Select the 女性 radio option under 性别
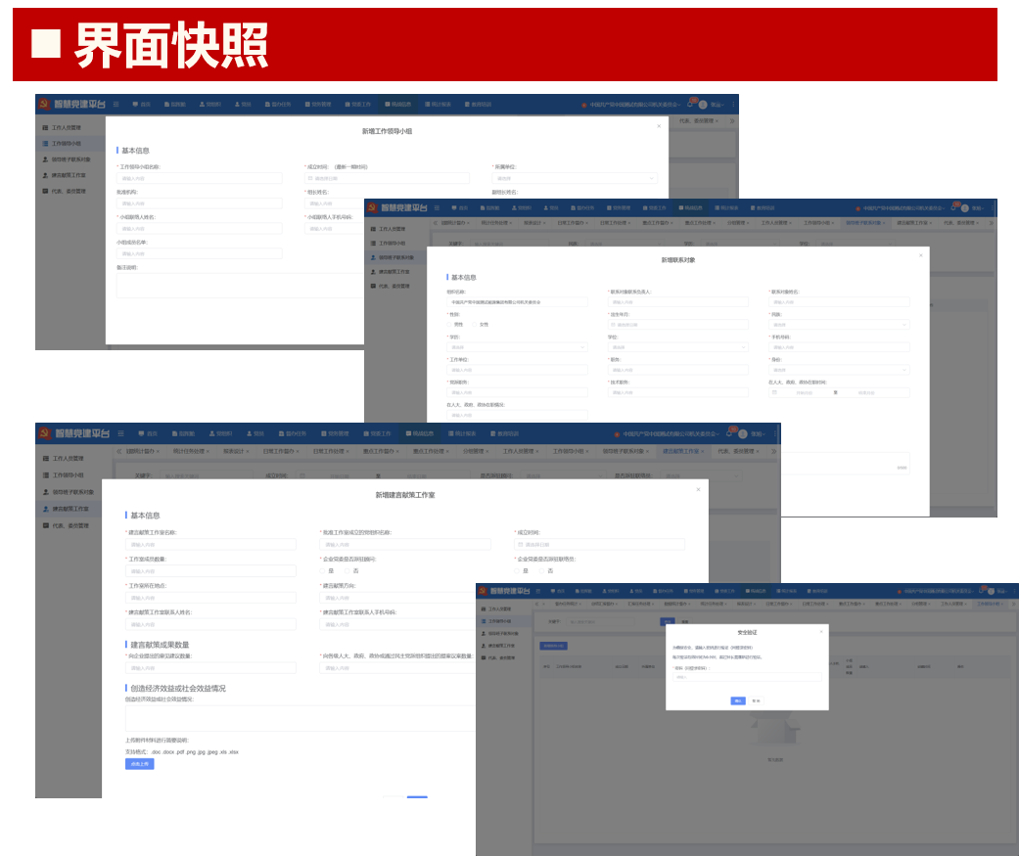Image resolution: width=1019 pixels, height=856 pixels. [474, 324]
